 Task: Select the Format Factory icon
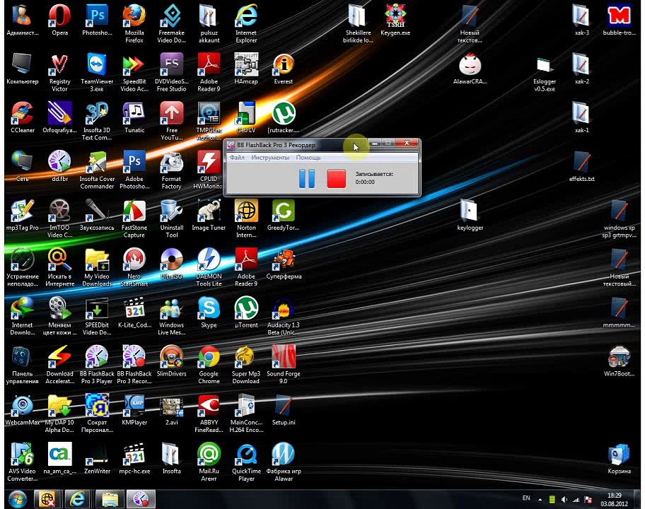[x=172, y=170]
